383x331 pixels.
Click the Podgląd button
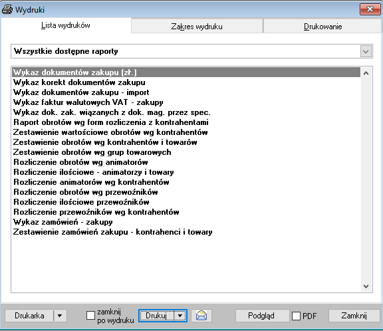coord(261,316)
